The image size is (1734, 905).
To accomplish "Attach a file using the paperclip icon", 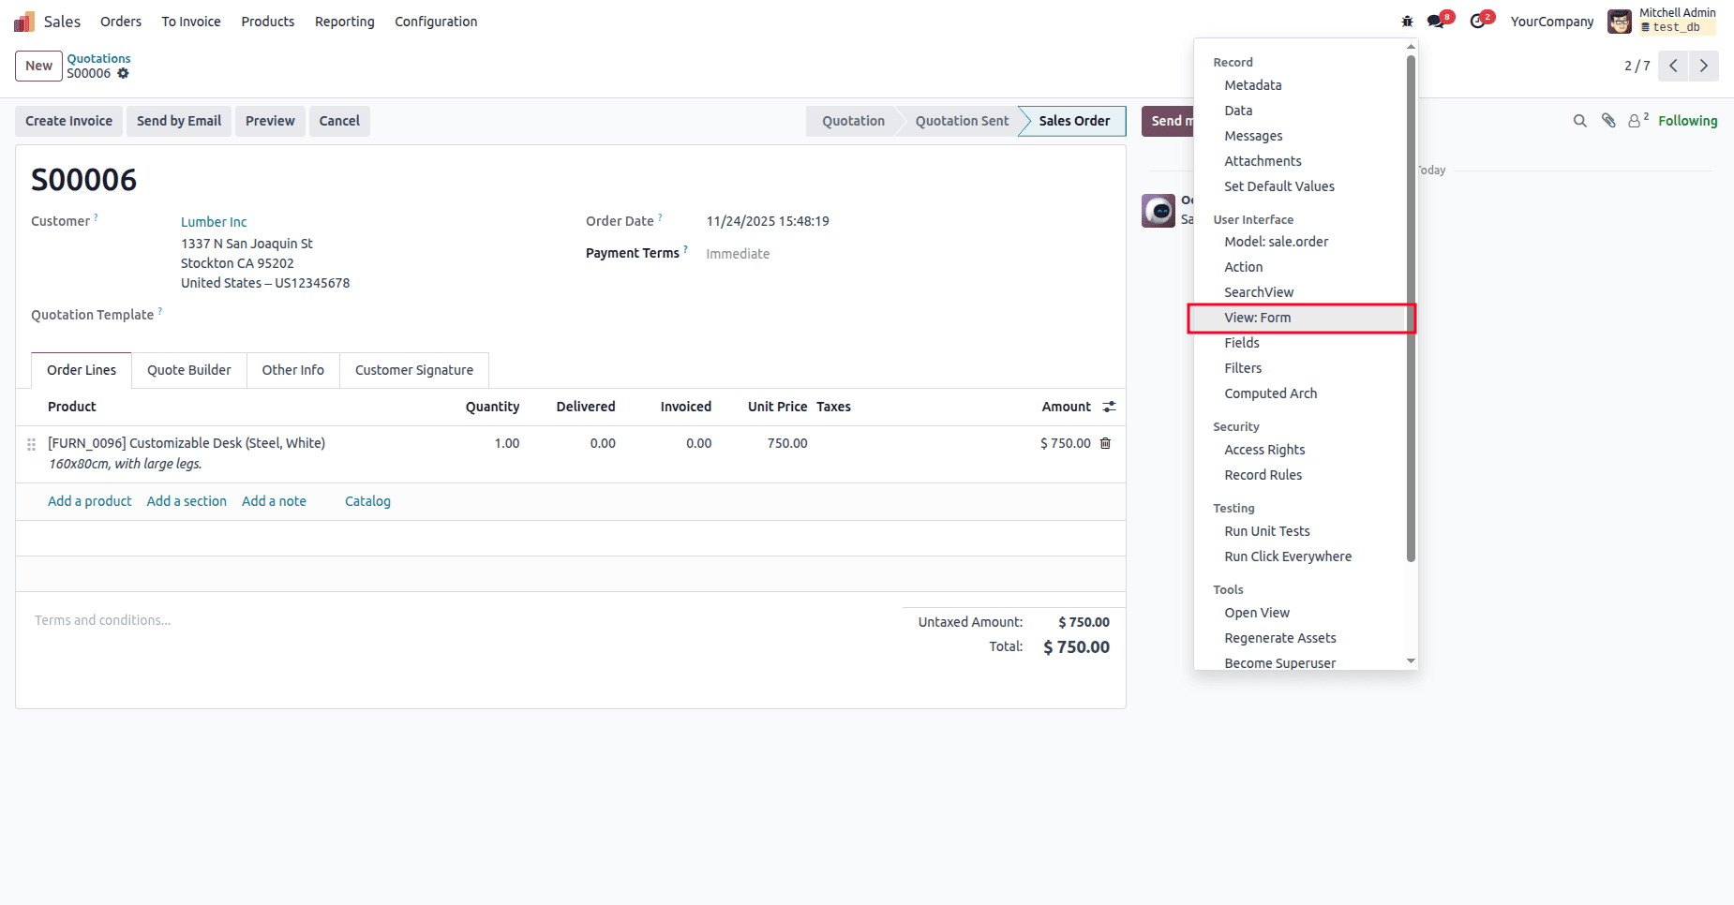I will [x=1608, y=121].
